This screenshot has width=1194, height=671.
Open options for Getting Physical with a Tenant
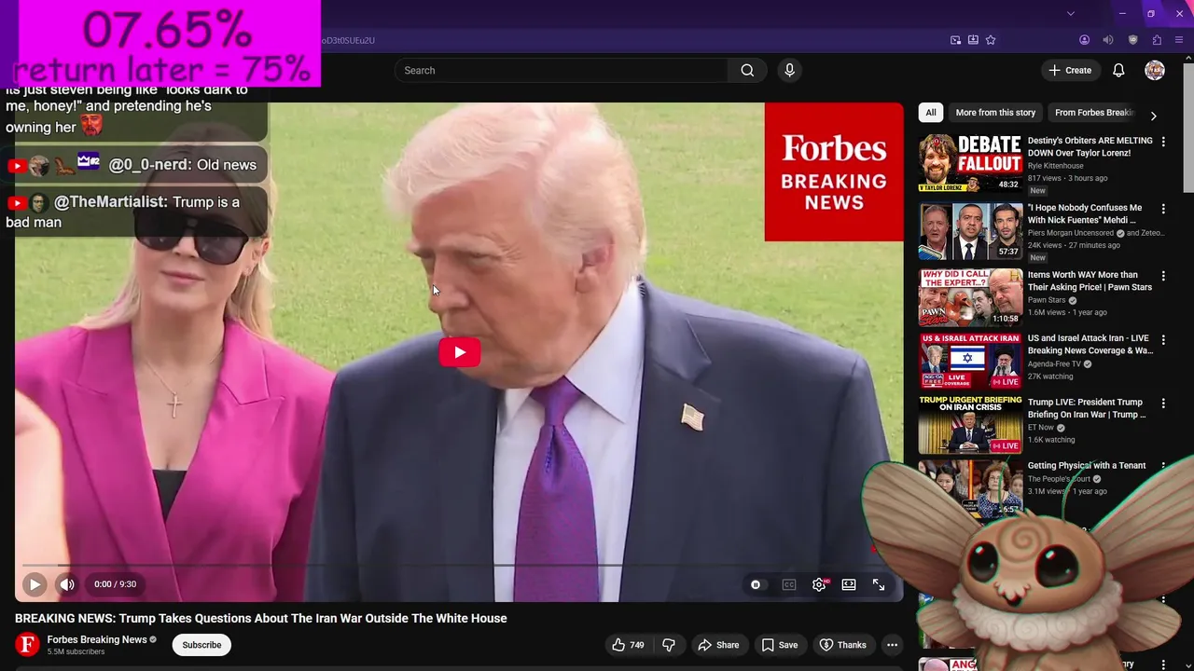1162,467
